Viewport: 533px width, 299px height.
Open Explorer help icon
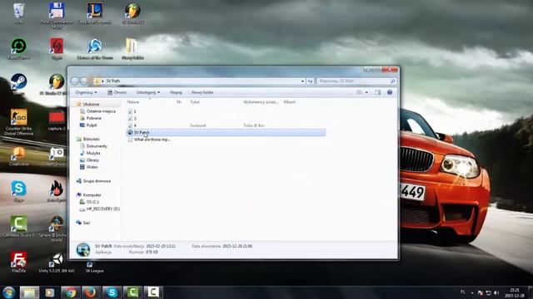[x=390, y=92]
